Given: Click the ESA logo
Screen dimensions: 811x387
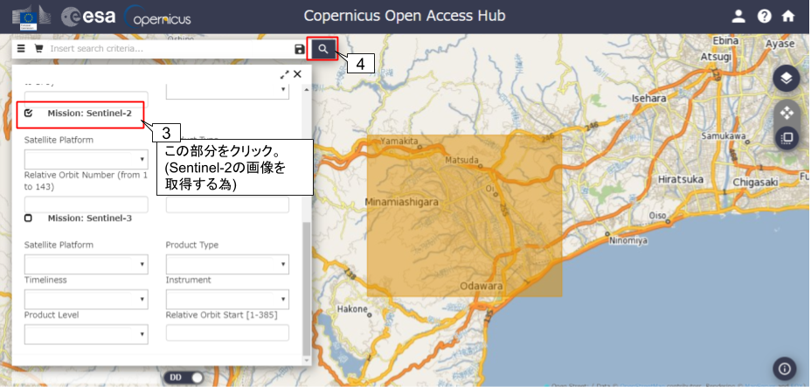Looking at the screenshot, I should click(x=88, y=17).
